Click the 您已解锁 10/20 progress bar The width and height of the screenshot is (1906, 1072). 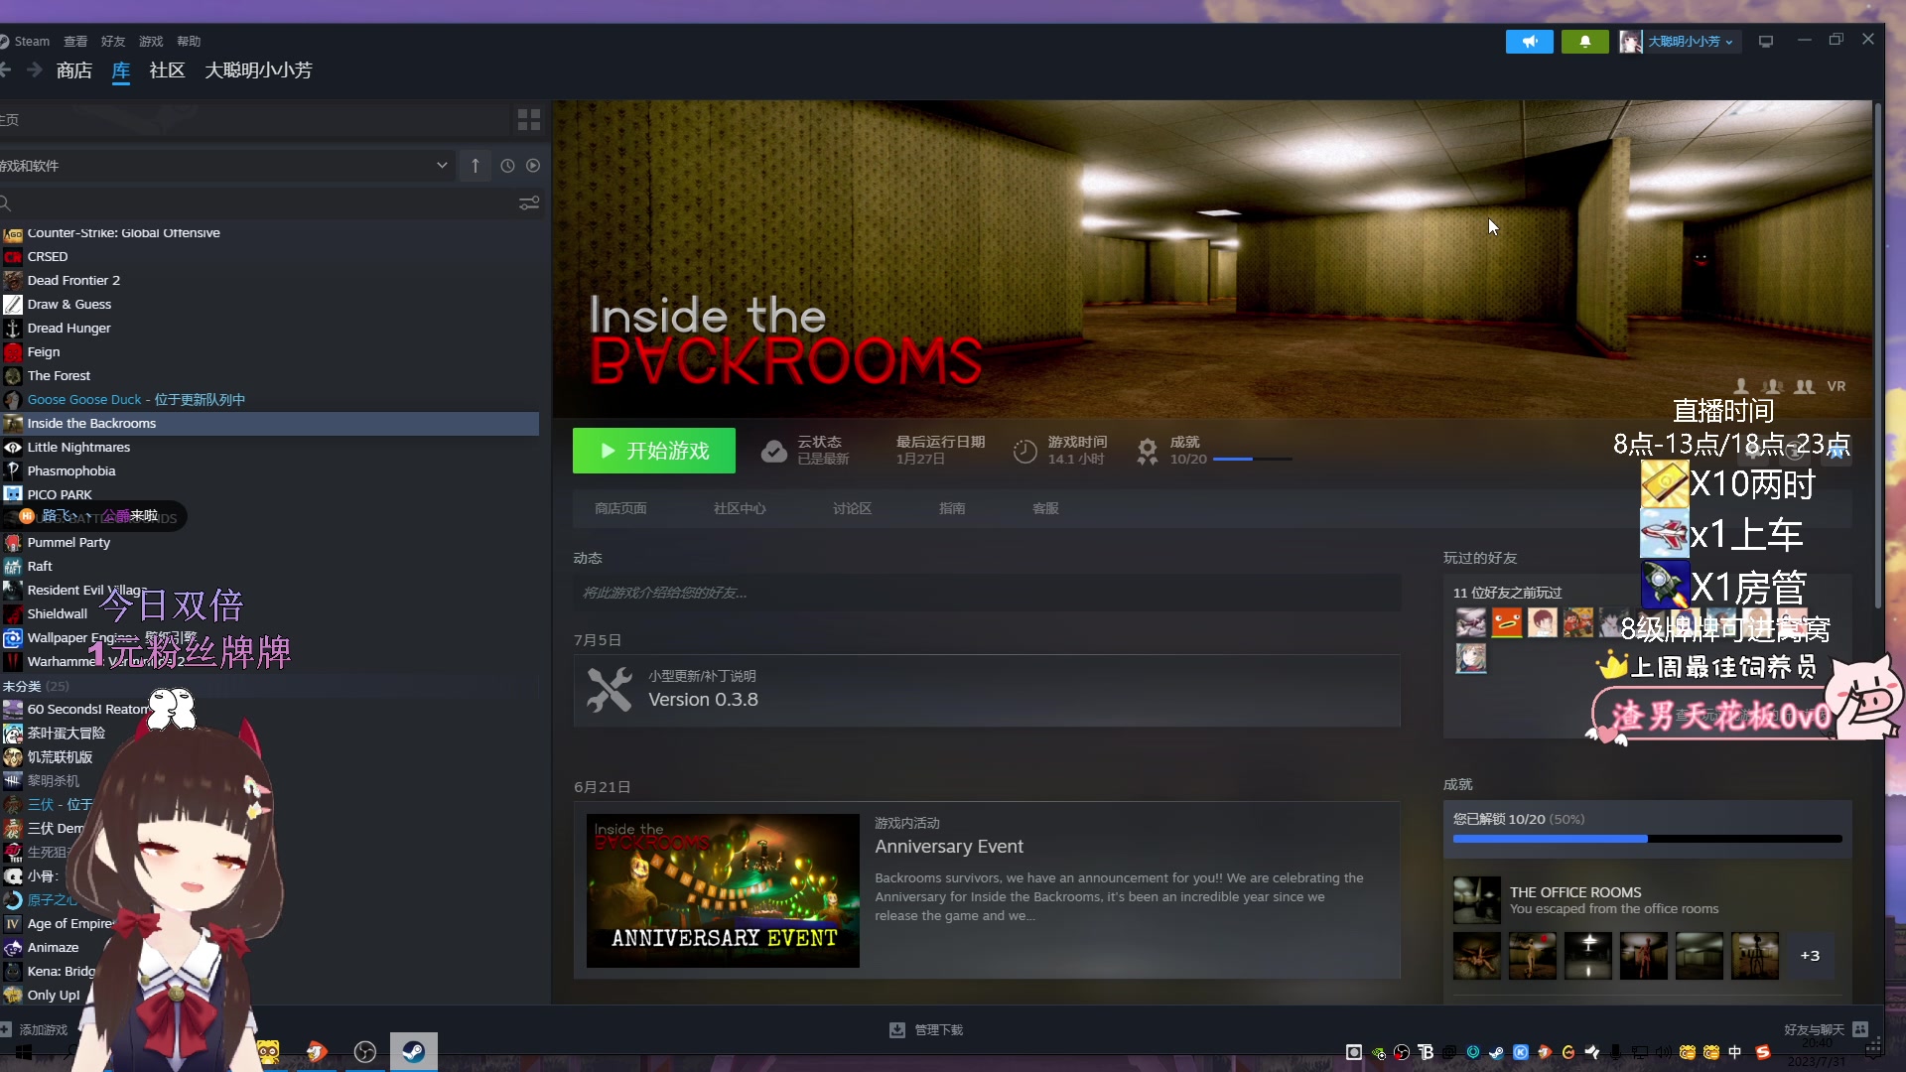[x=1647, y=840]
